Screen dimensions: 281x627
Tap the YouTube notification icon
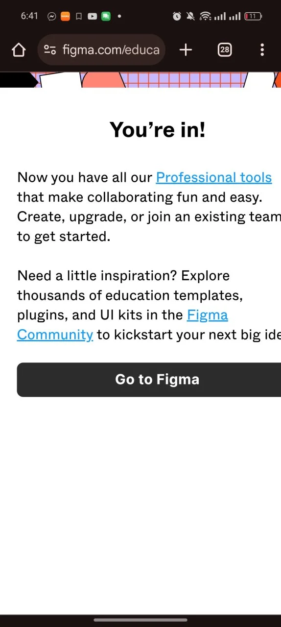pyautogui.click(x=92, y=16)
